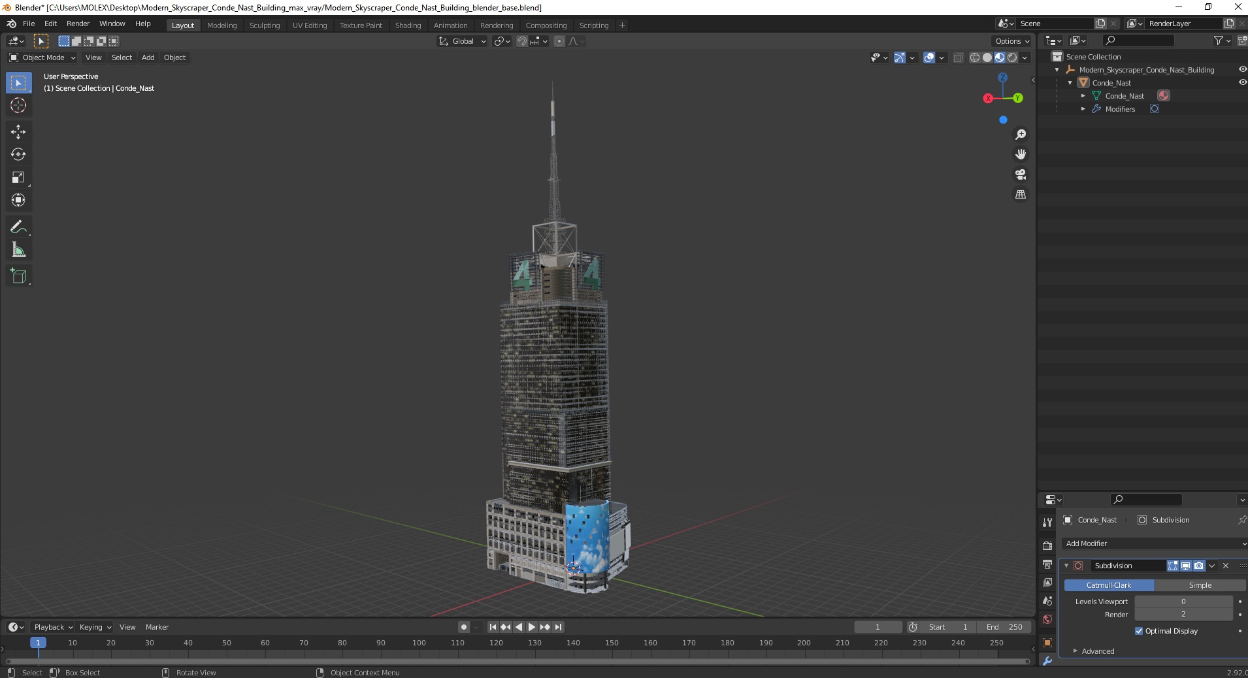Activate the Scale tool

[18, 178]
